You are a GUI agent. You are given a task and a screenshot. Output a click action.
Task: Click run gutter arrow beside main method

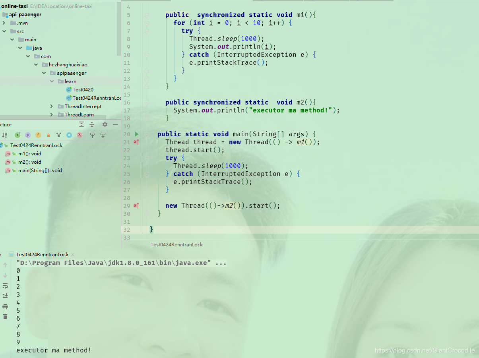(136, 134)
